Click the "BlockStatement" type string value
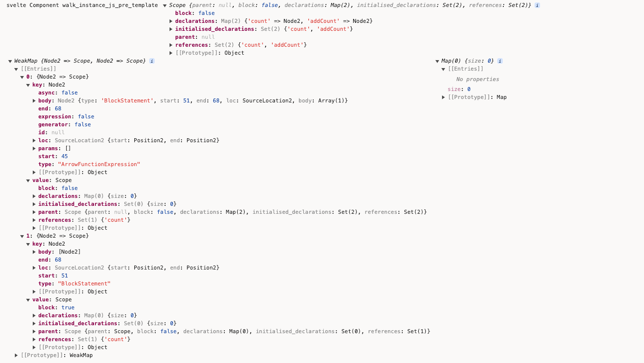The height and width of the screenshot is (363, 644). [x=84, y=283]
